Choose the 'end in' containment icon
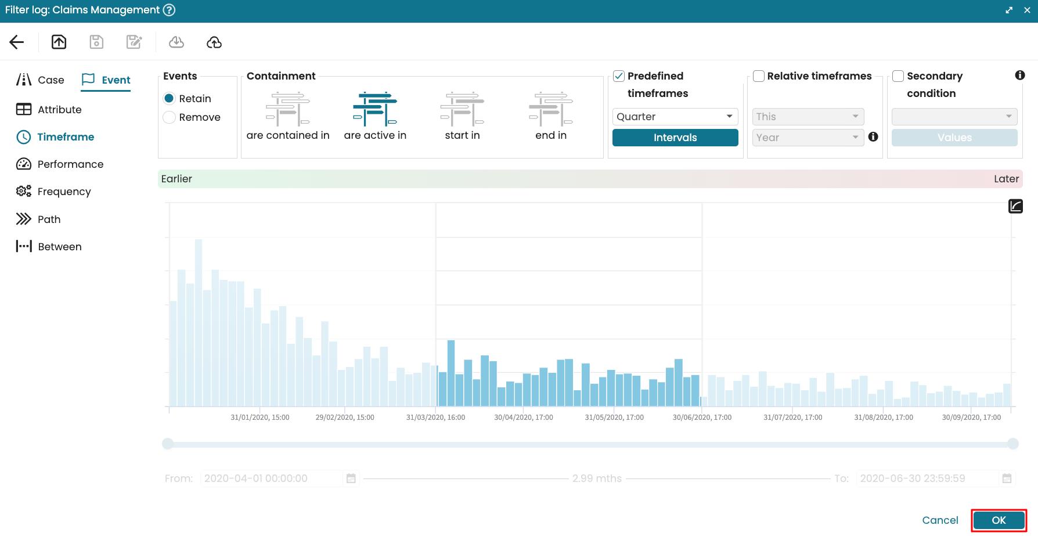 click(550, 109)
